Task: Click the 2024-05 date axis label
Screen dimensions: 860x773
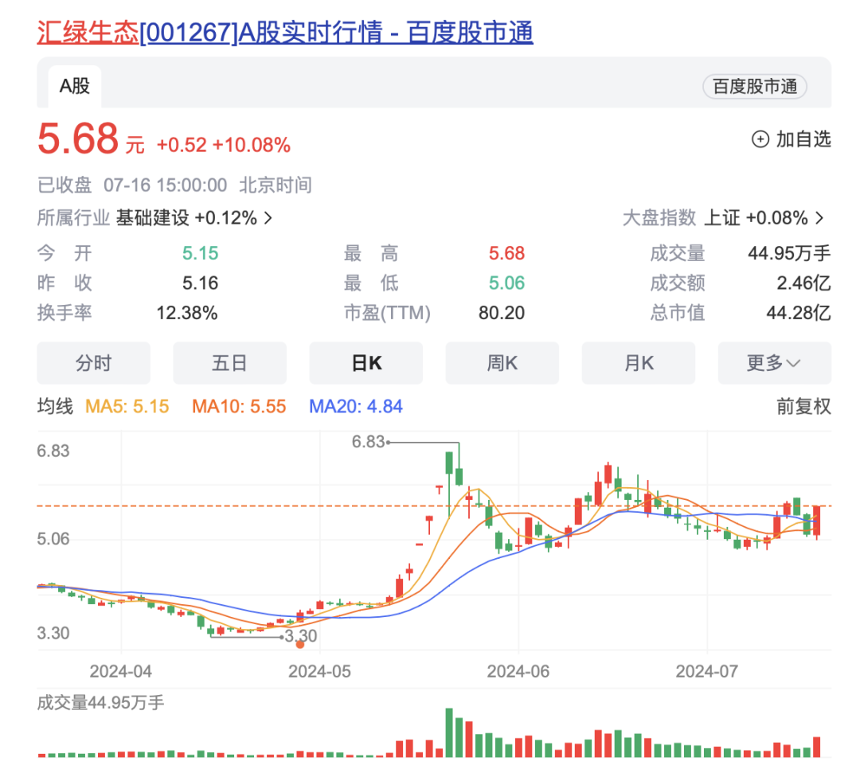Action: coord(320,671)
